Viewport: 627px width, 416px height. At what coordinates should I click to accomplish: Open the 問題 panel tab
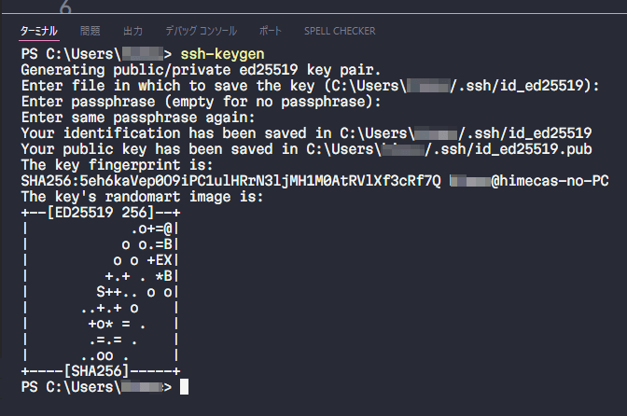click(x=91, y=31)
